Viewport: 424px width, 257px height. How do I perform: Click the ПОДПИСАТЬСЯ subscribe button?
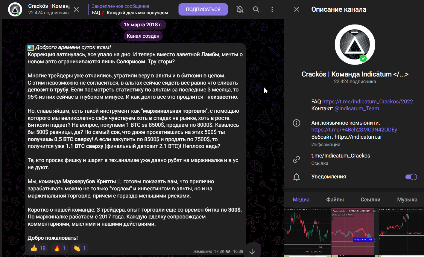(203, 10)
